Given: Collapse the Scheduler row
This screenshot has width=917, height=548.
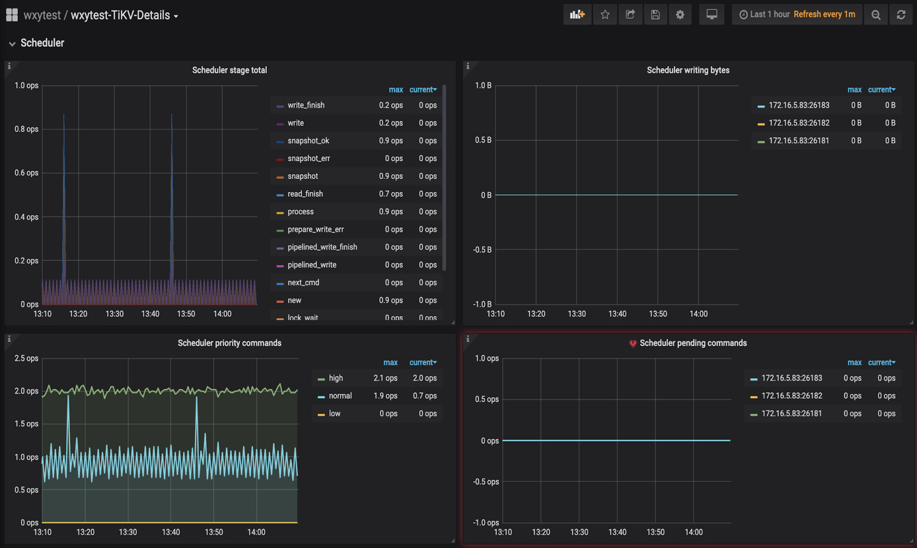Looking at the screenshot, I should point(13,44).
